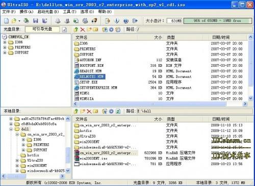Open the 操作(A) menu
255x186 pixels.
[x=27, y=12]
